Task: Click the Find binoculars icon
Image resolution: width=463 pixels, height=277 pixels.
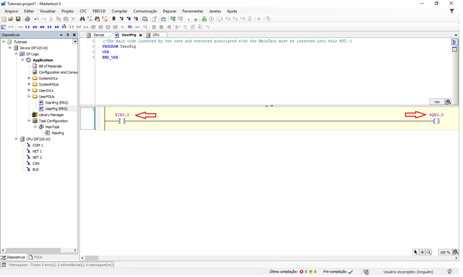Action: pyautogui.click(x=82, y=19)
